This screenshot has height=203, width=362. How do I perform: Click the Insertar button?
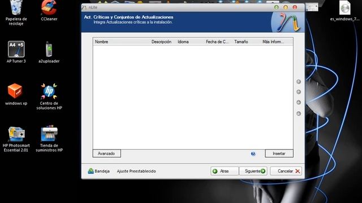[279, 153]
